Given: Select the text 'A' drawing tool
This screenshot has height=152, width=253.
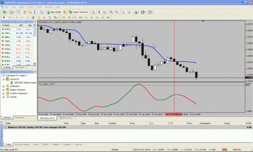Looking at the screenshot, I should [44, 17].
